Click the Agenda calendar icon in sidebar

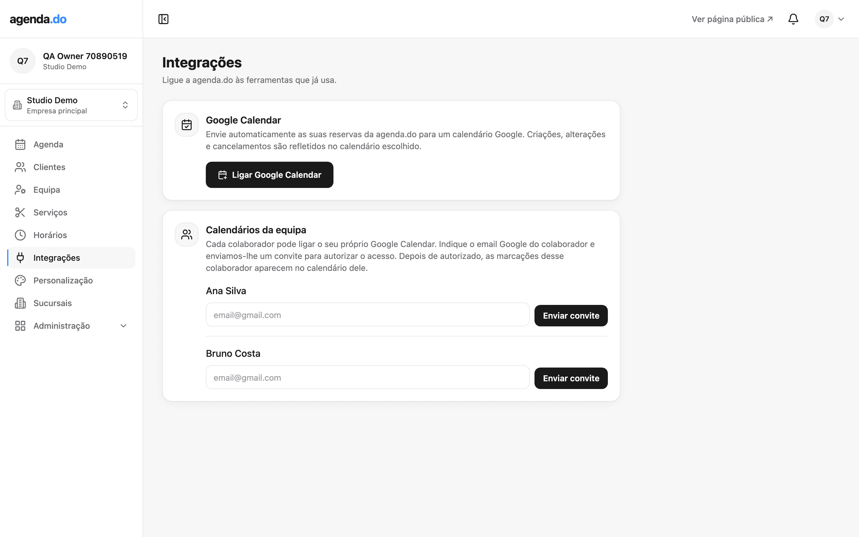coord(20,145)
